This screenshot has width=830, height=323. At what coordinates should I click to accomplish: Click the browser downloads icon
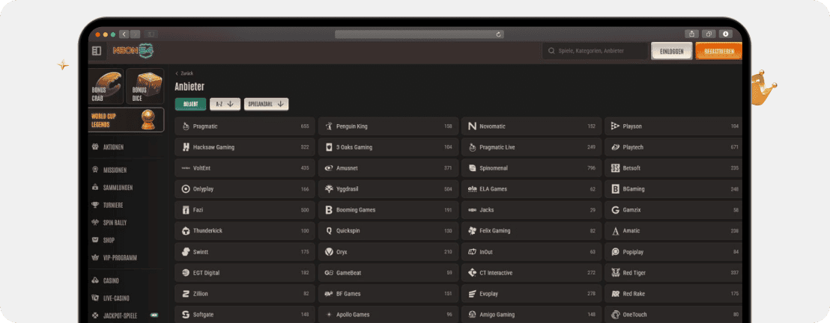click(725, 34)
